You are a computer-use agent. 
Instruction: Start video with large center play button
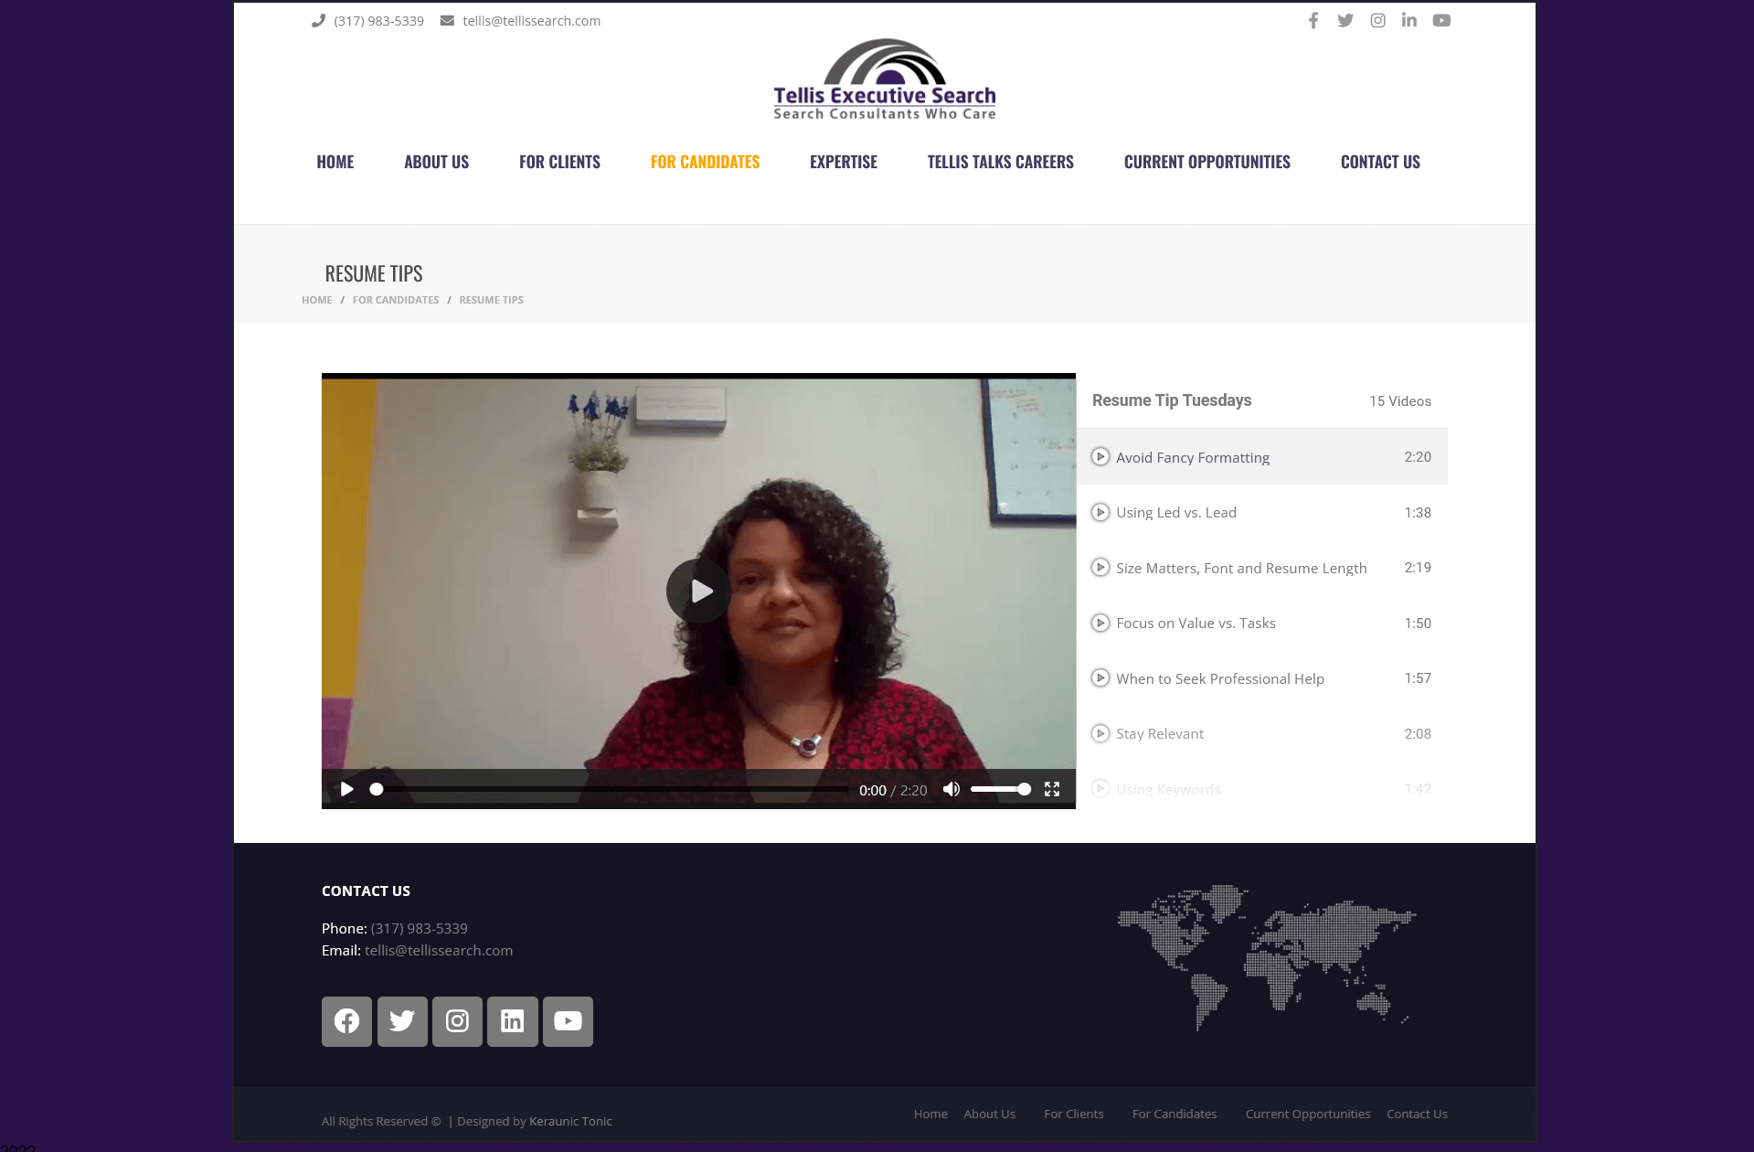(x=698, y=592)
